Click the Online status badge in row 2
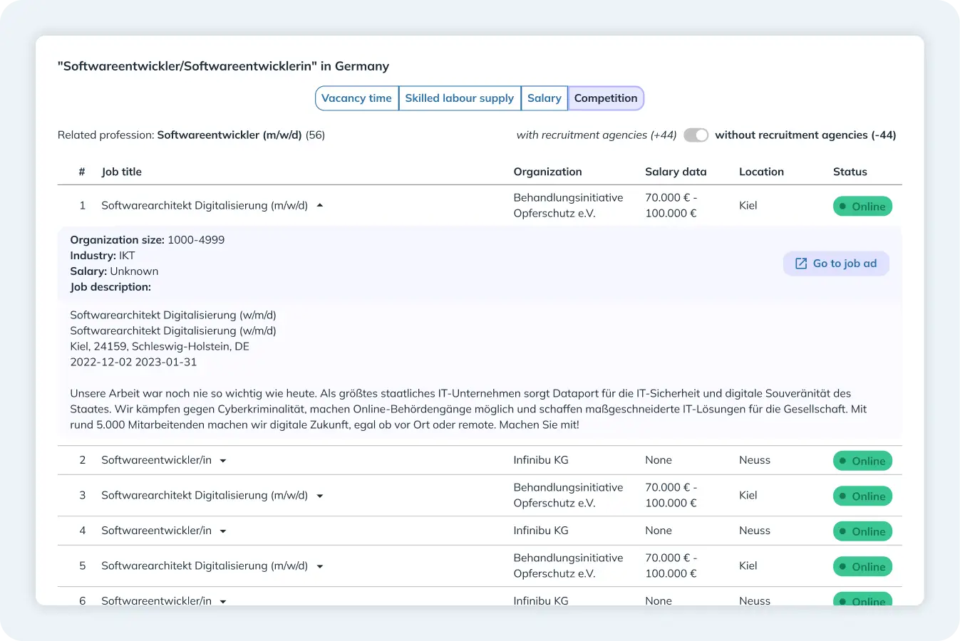This screenshot has height=641, width=960. coord(862,461)
